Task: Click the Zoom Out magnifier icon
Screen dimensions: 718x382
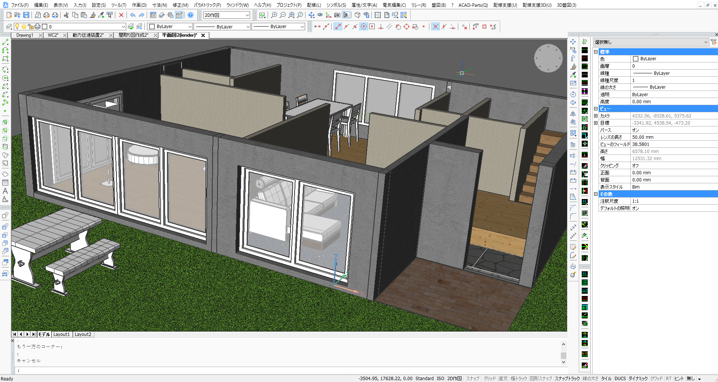Action: coord(283,15)
